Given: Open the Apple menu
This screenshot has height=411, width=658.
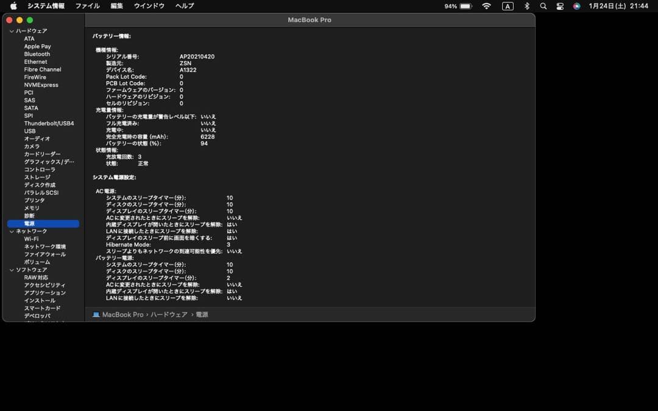Looking at the screenshot, I should (x=13, y=5).
